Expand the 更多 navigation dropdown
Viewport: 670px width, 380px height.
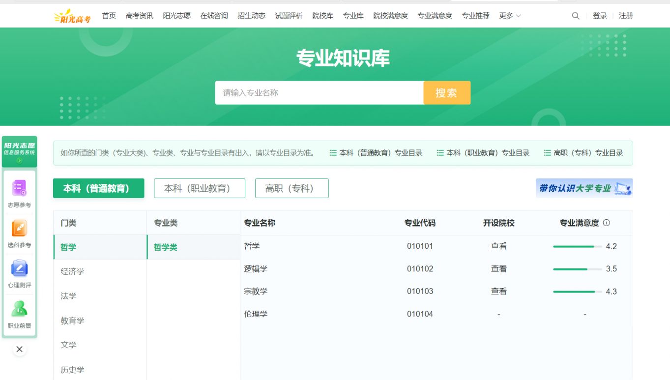pyautogui.click(x=510, y=16)
